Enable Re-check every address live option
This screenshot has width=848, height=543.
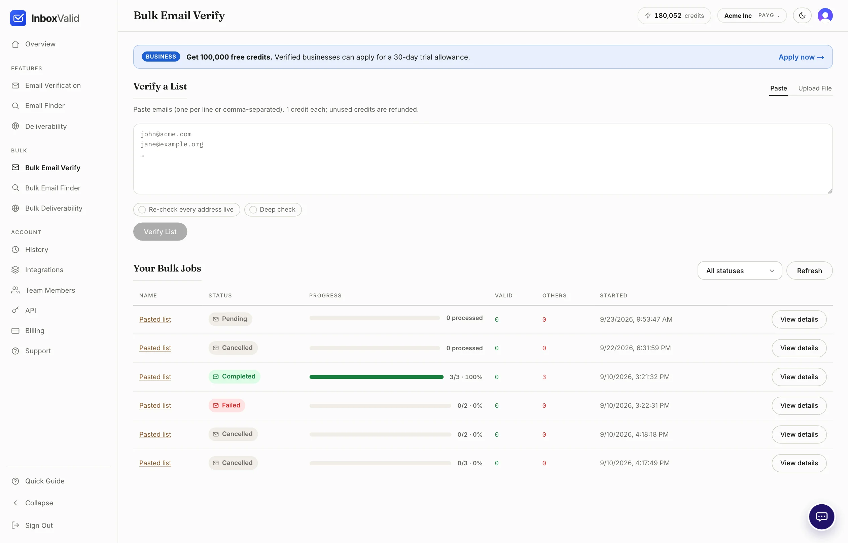click(x=186, y=210)
